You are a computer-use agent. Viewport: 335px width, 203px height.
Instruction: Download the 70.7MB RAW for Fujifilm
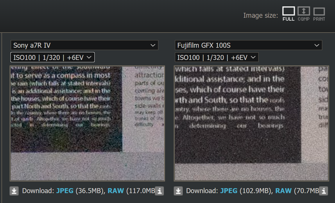(x=283, y=191)
